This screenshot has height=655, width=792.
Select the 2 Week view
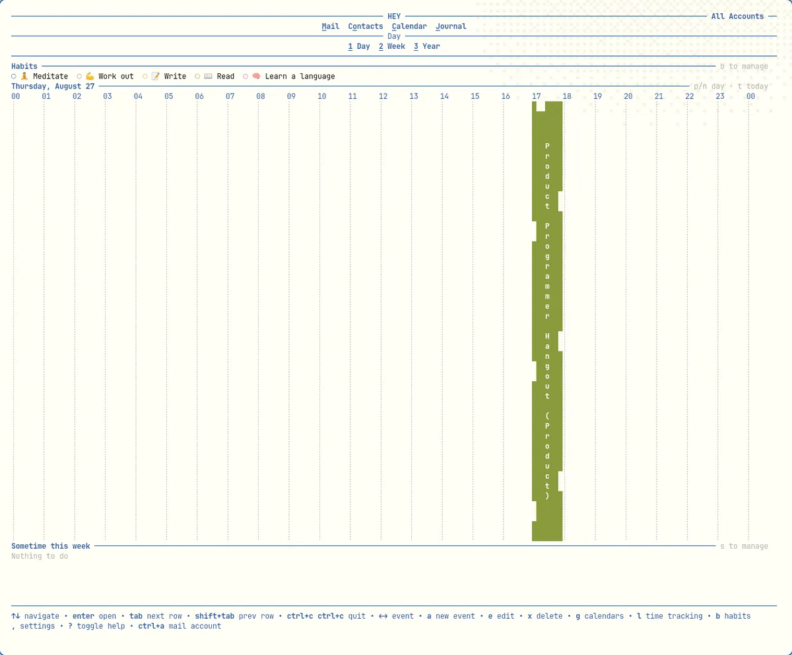point(392,46)
